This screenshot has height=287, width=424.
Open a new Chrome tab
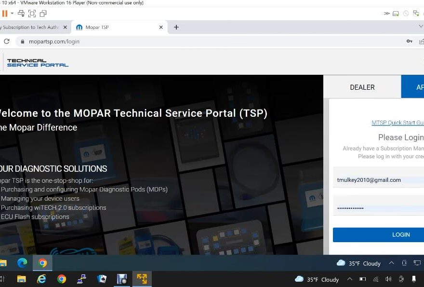tap(176, 27)
